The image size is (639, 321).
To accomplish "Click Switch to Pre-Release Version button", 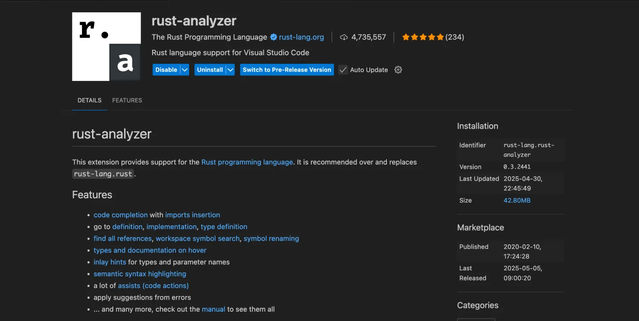I will click(287, 70).
